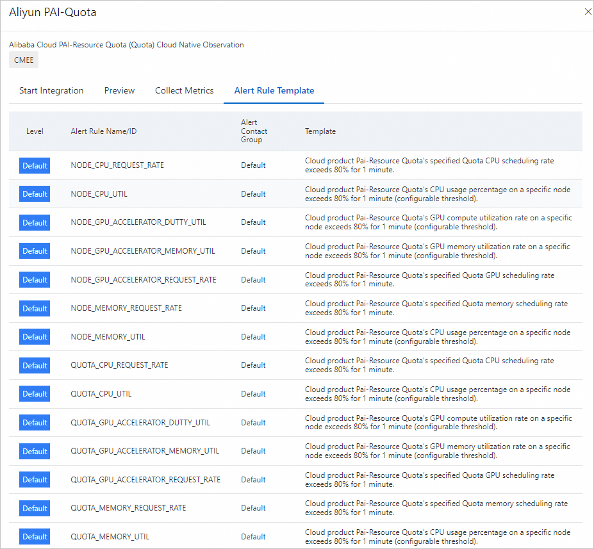
Task: Click the Alert Contact Group column header
Action: 254,131
